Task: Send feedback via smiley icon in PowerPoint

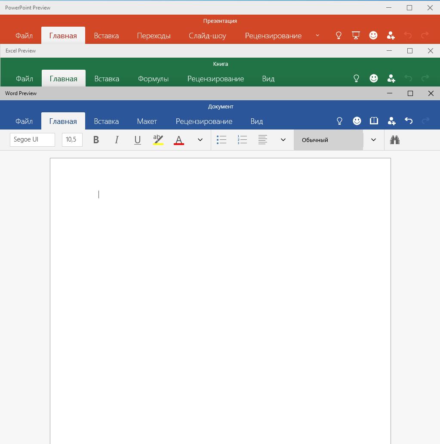Action: pos(373,35)
